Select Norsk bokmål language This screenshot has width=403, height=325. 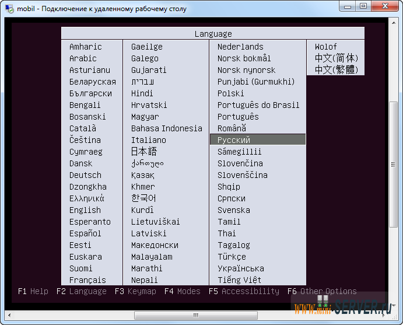(x=244, y=58)
